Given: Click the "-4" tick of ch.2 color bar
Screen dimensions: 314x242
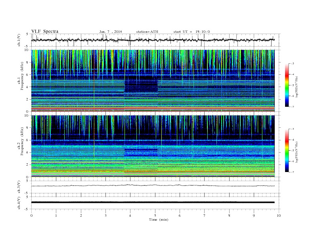Looking at the screenshot, I should (292, 140).
